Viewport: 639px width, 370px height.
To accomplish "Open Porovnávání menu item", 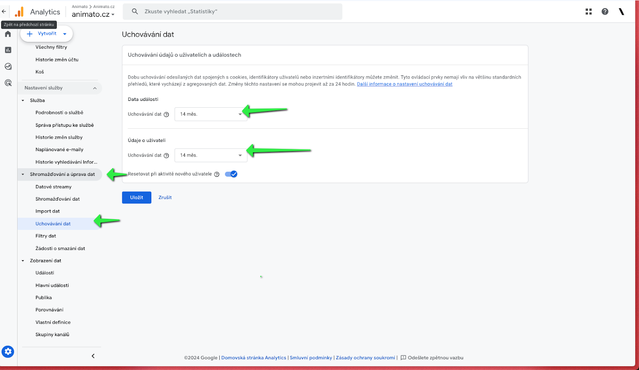I will [50, 310].
